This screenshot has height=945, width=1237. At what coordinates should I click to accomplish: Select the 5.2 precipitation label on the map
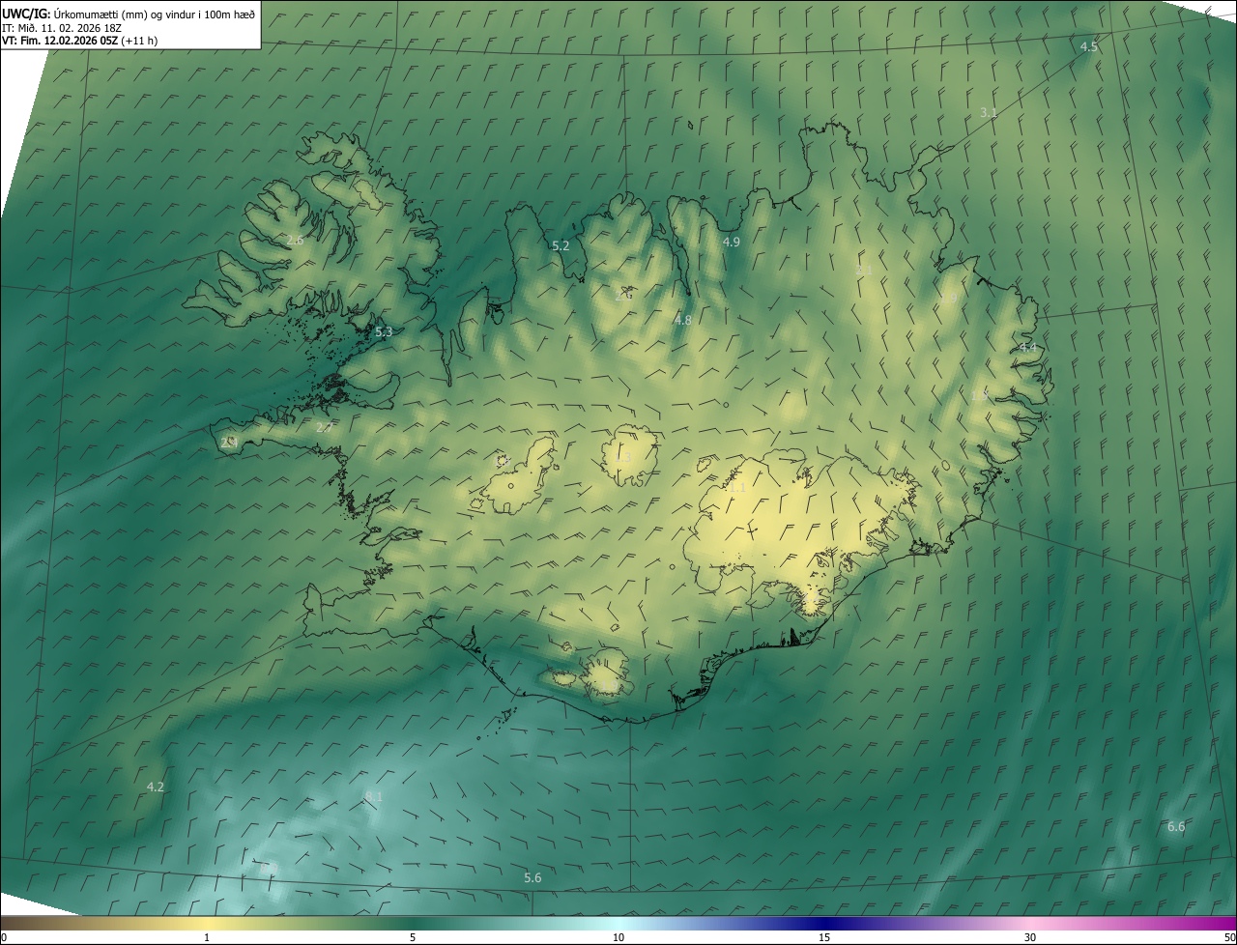[x=561, y=246]
